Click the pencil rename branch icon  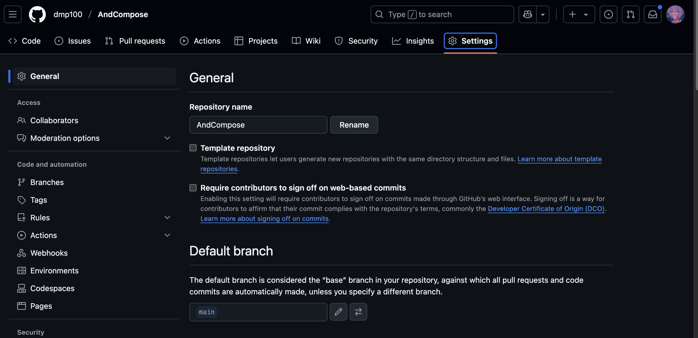(338, 312)
